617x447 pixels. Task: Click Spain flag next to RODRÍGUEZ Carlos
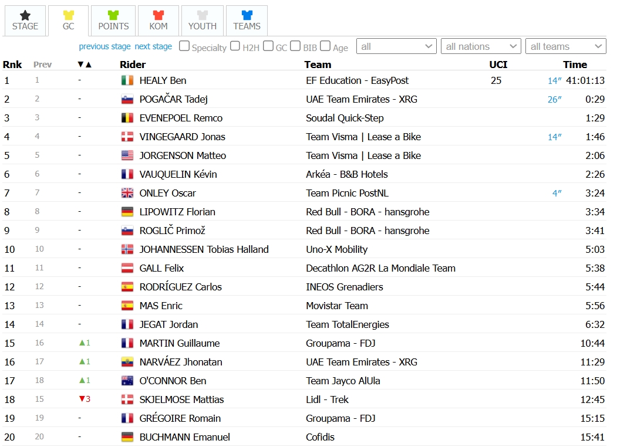click(127, 287)
